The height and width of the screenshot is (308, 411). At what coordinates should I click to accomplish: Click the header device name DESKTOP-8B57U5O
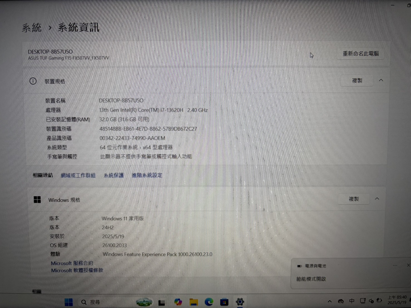[x=50, y=52]
